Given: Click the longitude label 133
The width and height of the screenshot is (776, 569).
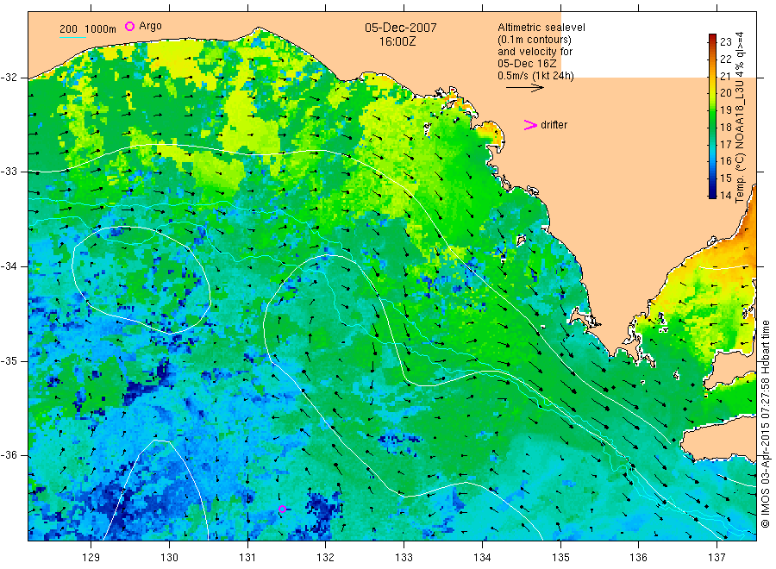Looking at the screenshot, I should [x=404, y=557].
